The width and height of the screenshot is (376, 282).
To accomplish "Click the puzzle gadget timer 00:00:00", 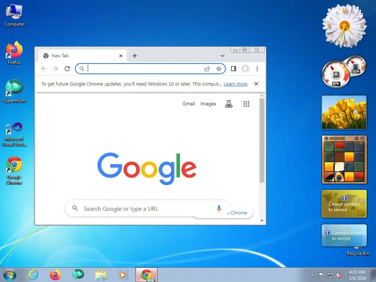I will tap(337, 138).
